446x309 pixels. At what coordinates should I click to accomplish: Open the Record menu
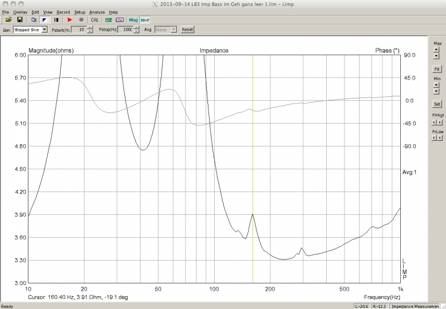coord(63,12)
